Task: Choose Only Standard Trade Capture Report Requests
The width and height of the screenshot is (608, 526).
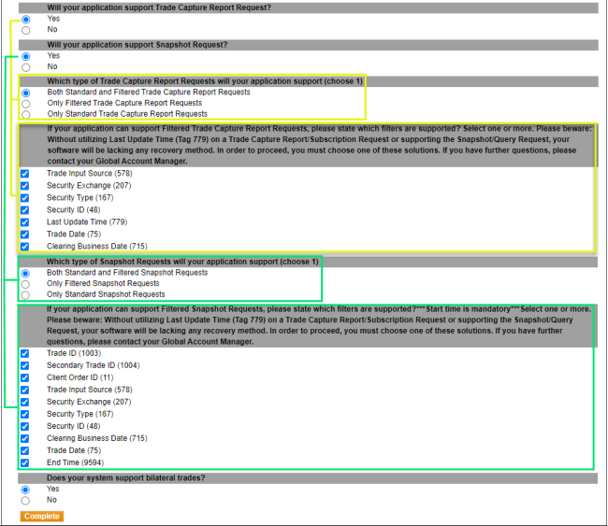Action: pyautogui.click(x=25, y=114)
